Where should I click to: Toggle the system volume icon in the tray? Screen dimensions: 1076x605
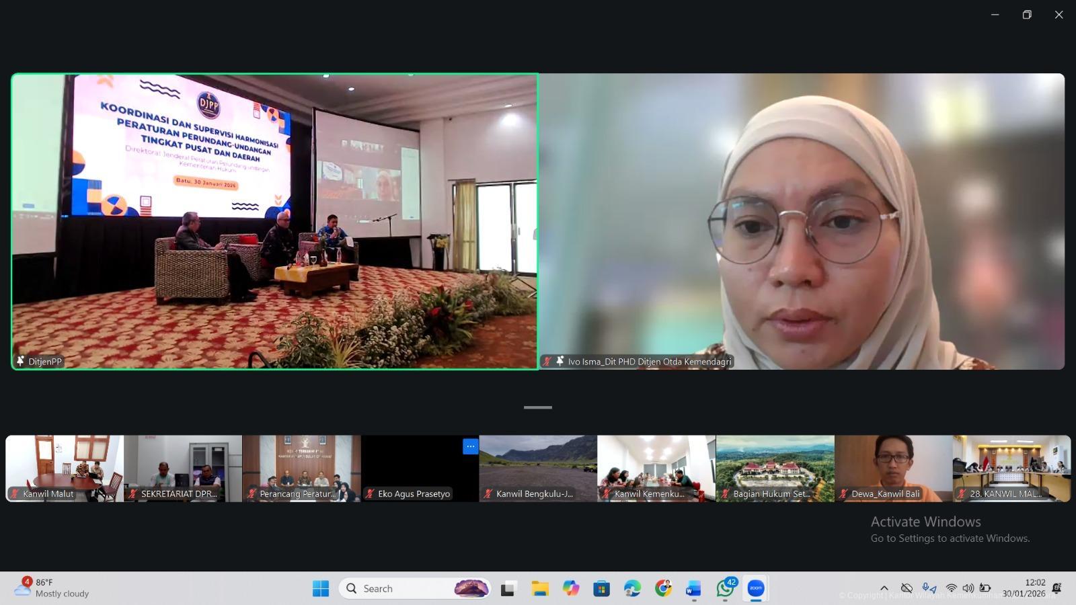968,588
